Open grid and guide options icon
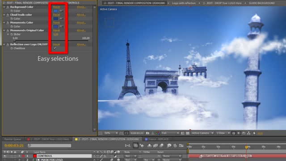The height and width of the screenshot is (161, 286). click(121, 133)
